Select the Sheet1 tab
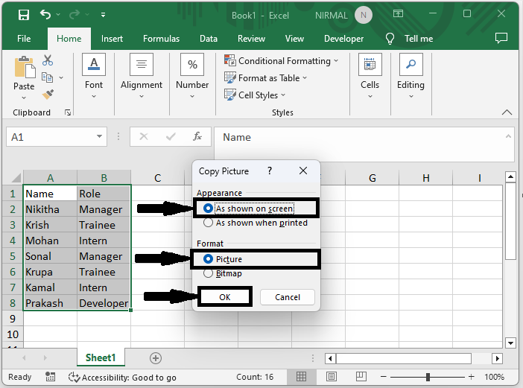 point(101,357)
